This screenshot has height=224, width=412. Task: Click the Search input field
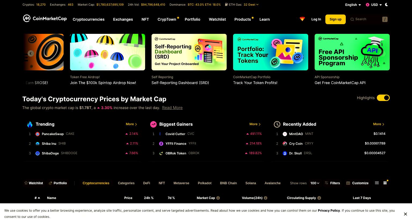coord(369,19)
